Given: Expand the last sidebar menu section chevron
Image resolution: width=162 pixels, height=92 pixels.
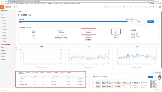Looking at the screenshot, I should (x=14, y=60).
